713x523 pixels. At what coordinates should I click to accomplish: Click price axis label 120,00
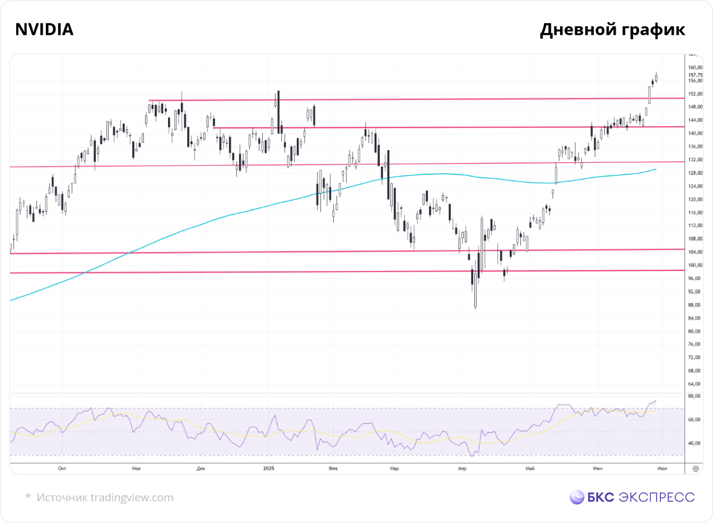(x=695, y=199)
